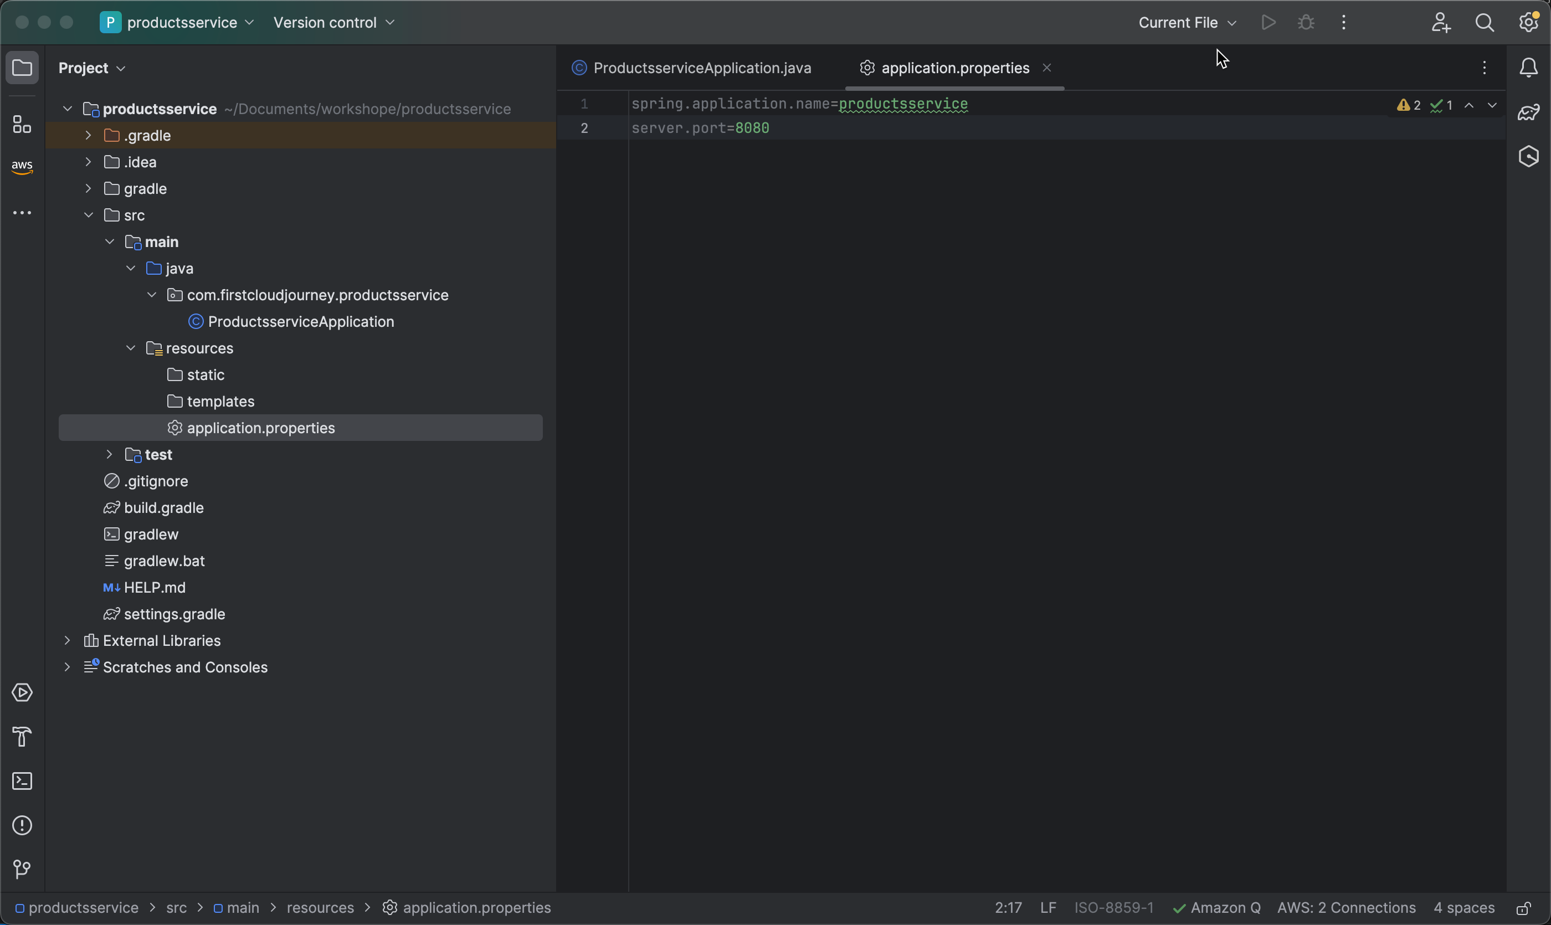1551x925 pixels.
Task: Open the productsservice project dropdown
Action: pyautogui.click(x=178, y=23)
